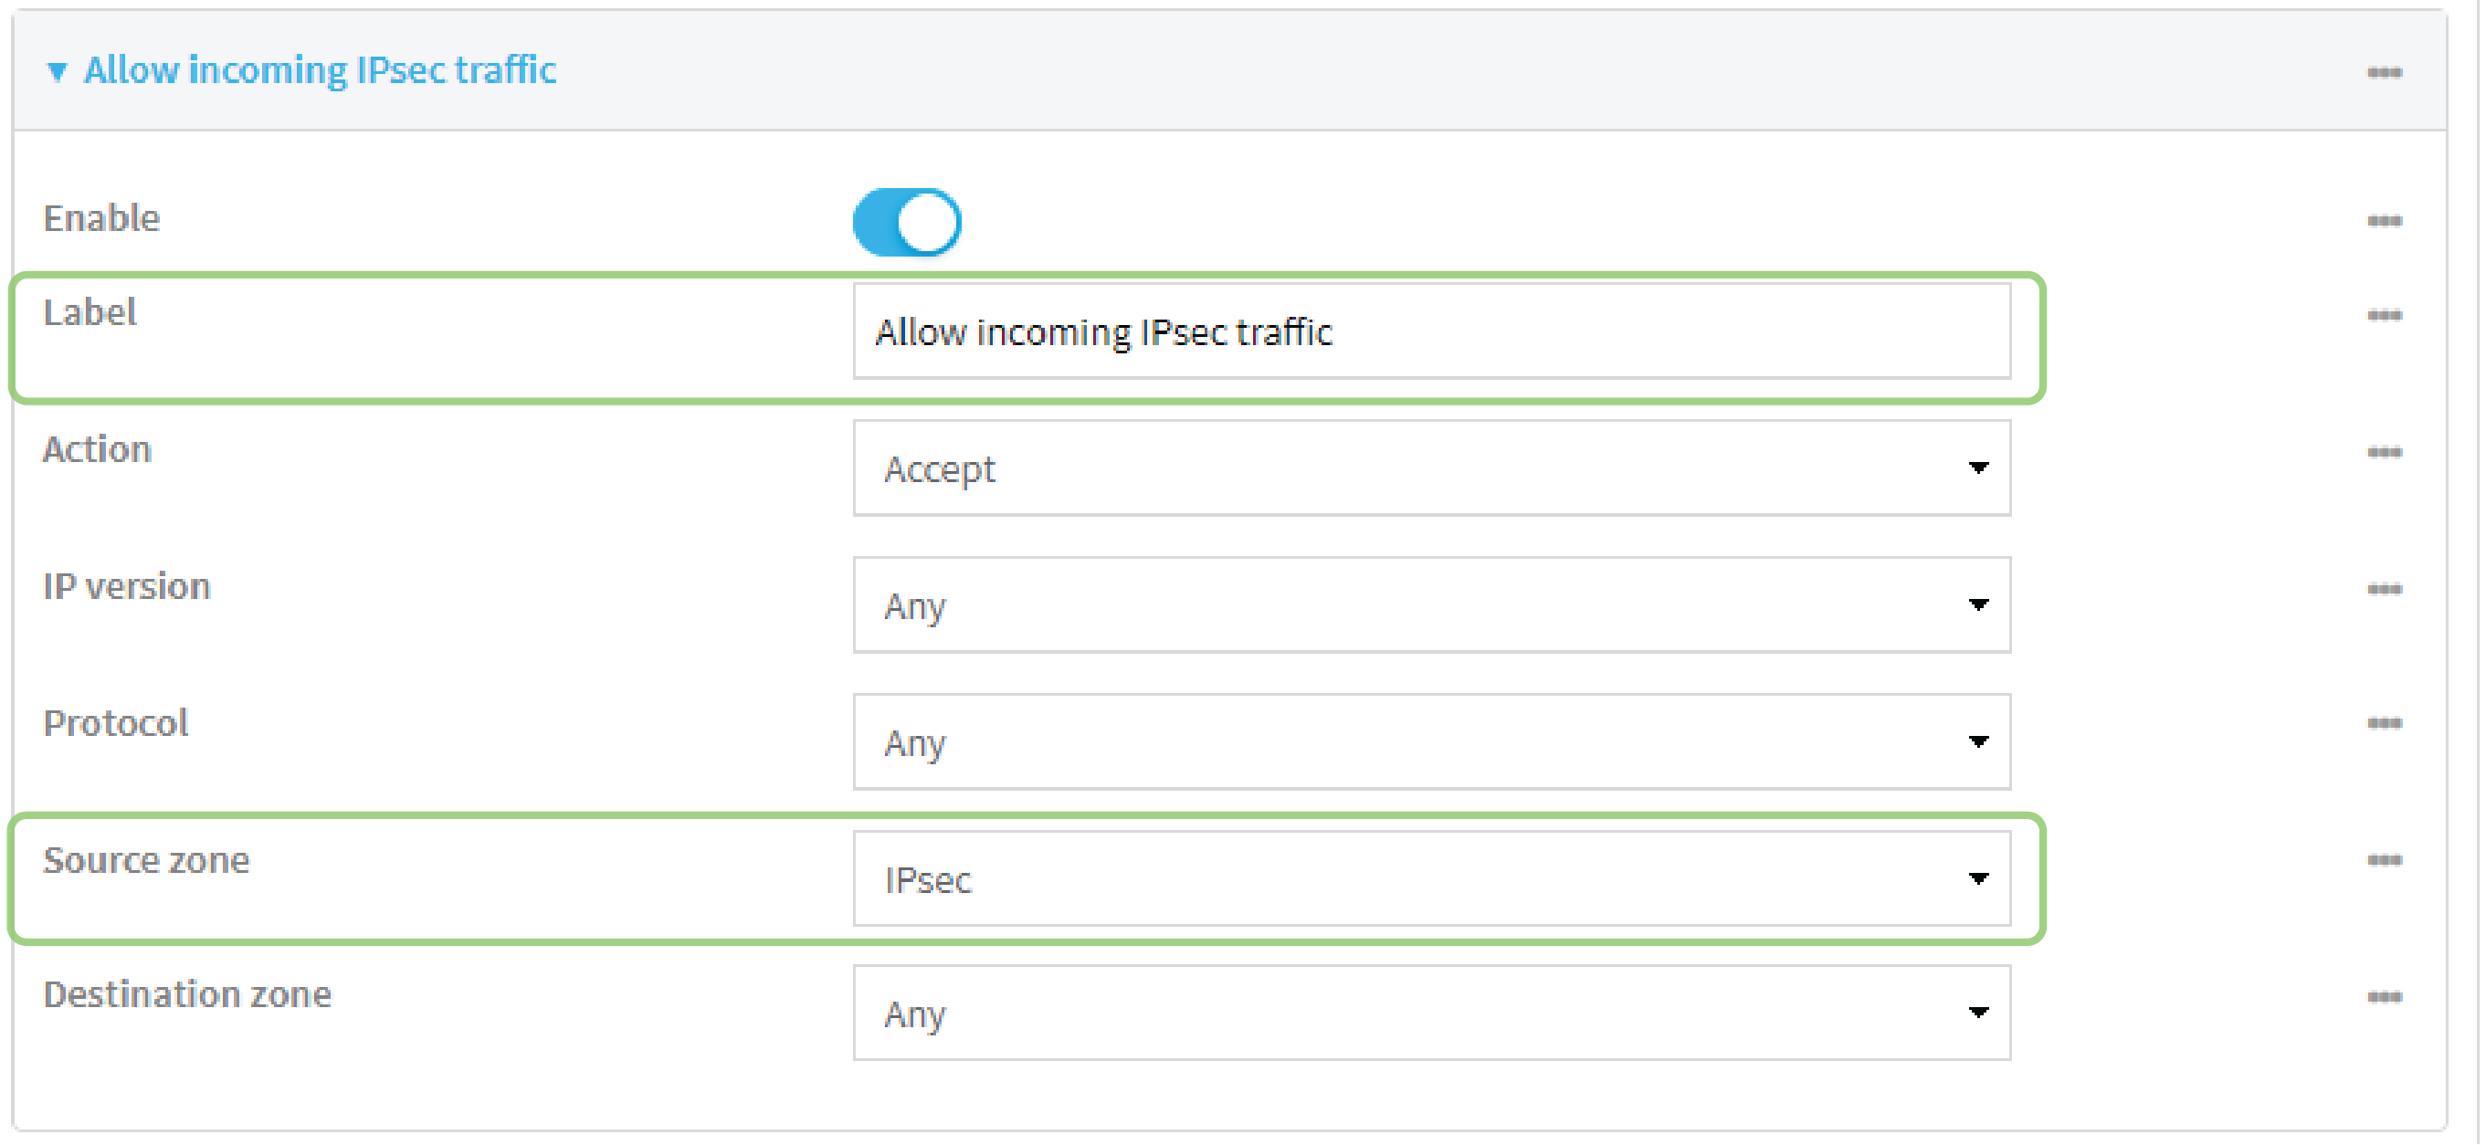Click the more-options dots on Enable row
This screenshot has width=2486, height=1145.
[2383, 221]
